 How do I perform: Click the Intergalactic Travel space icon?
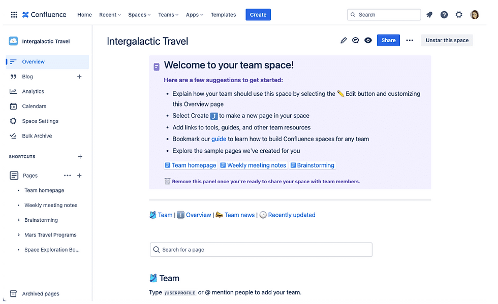pyautogui.click(x=13, y=41)
